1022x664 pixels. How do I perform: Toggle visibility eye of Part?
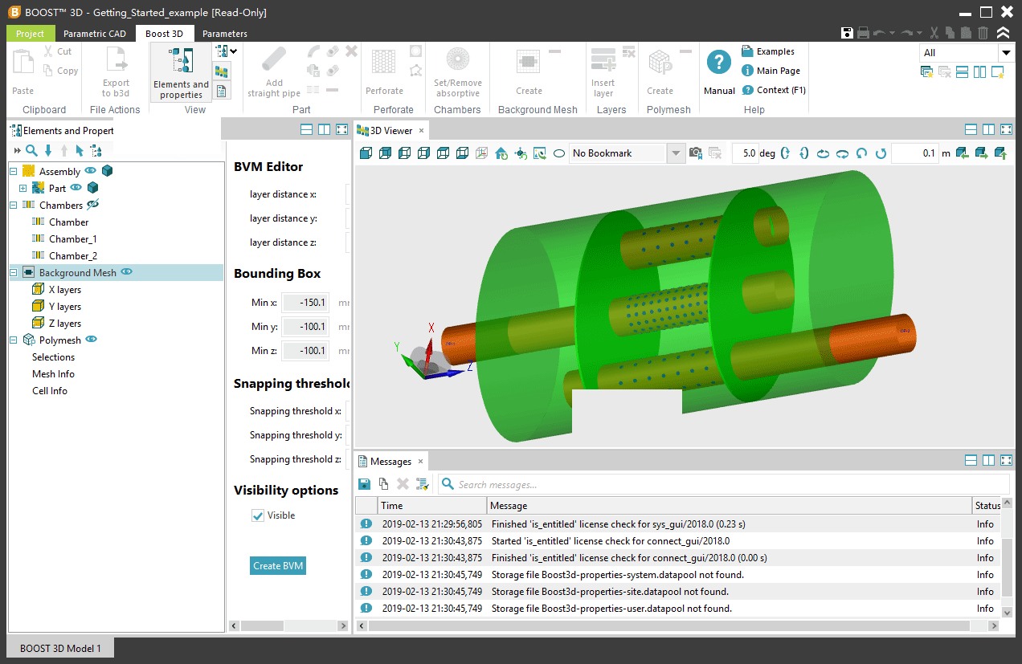(x=76, y=188)
